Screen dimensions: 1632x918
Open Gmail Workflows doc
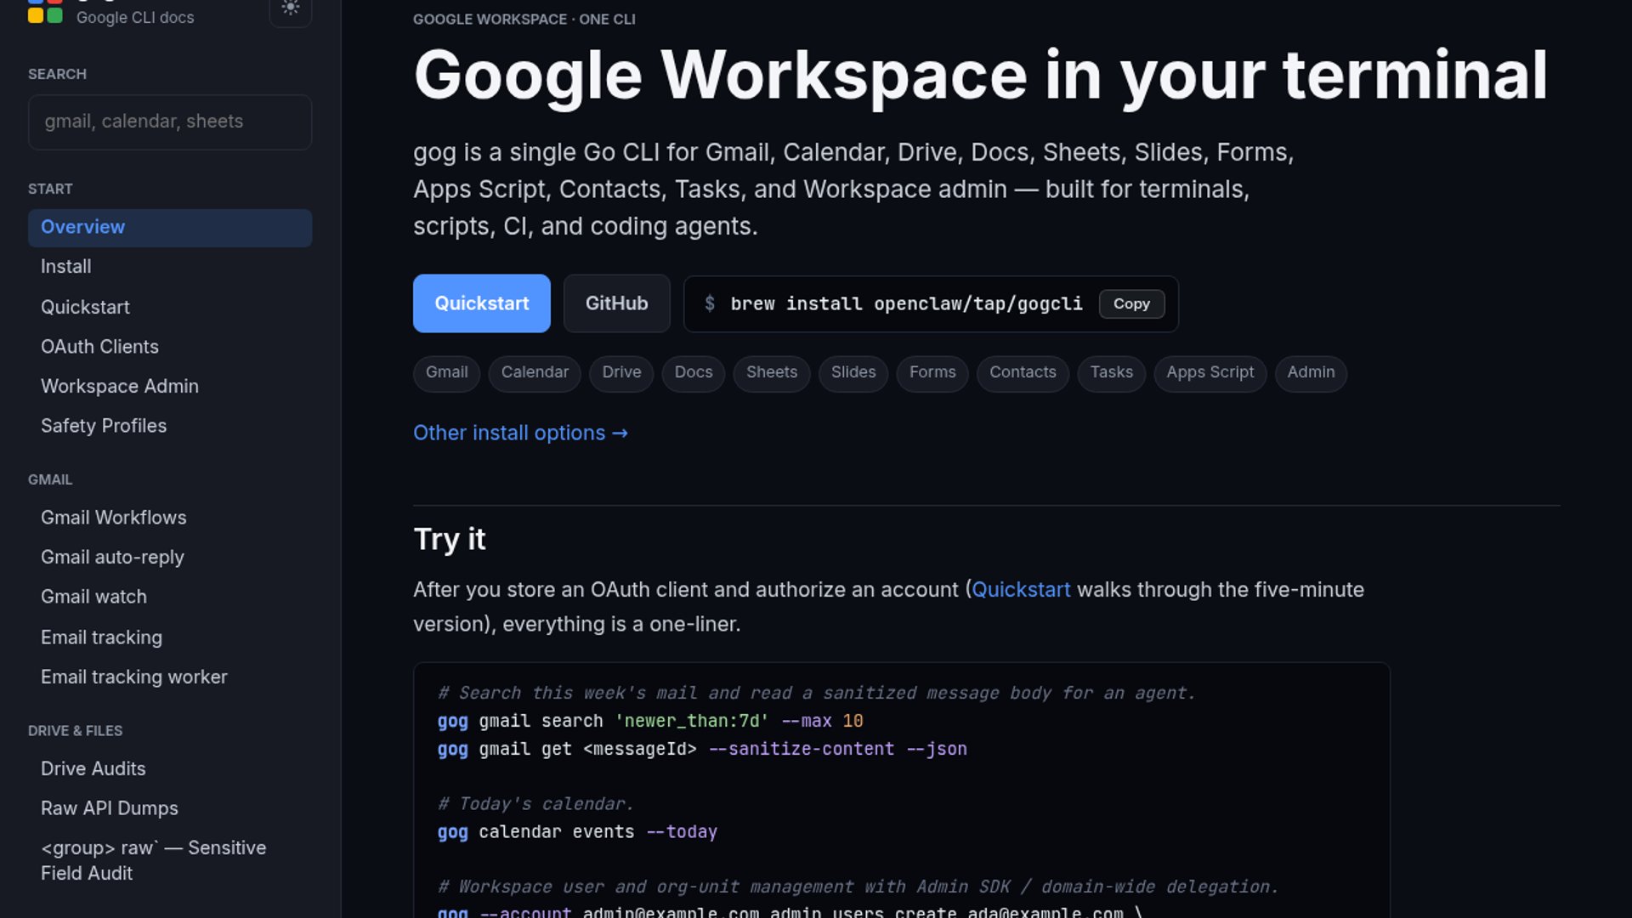point(170,518)
